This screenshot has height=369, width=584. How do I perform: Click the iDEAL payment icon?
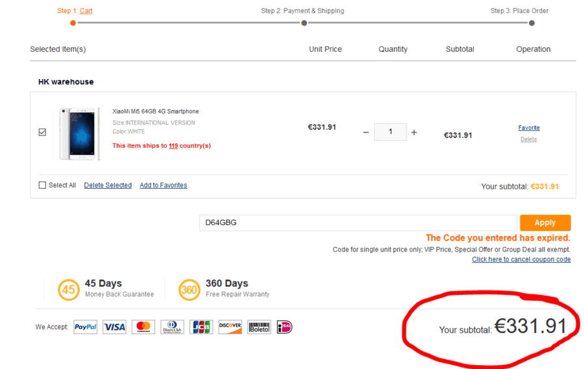pos(285,327)
